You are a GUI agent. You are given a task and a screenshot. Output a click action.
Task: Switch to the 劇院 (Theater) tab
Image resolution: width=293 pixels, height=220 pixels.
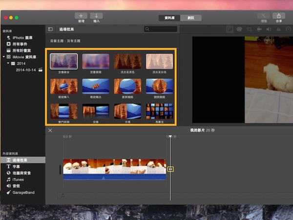190,18
